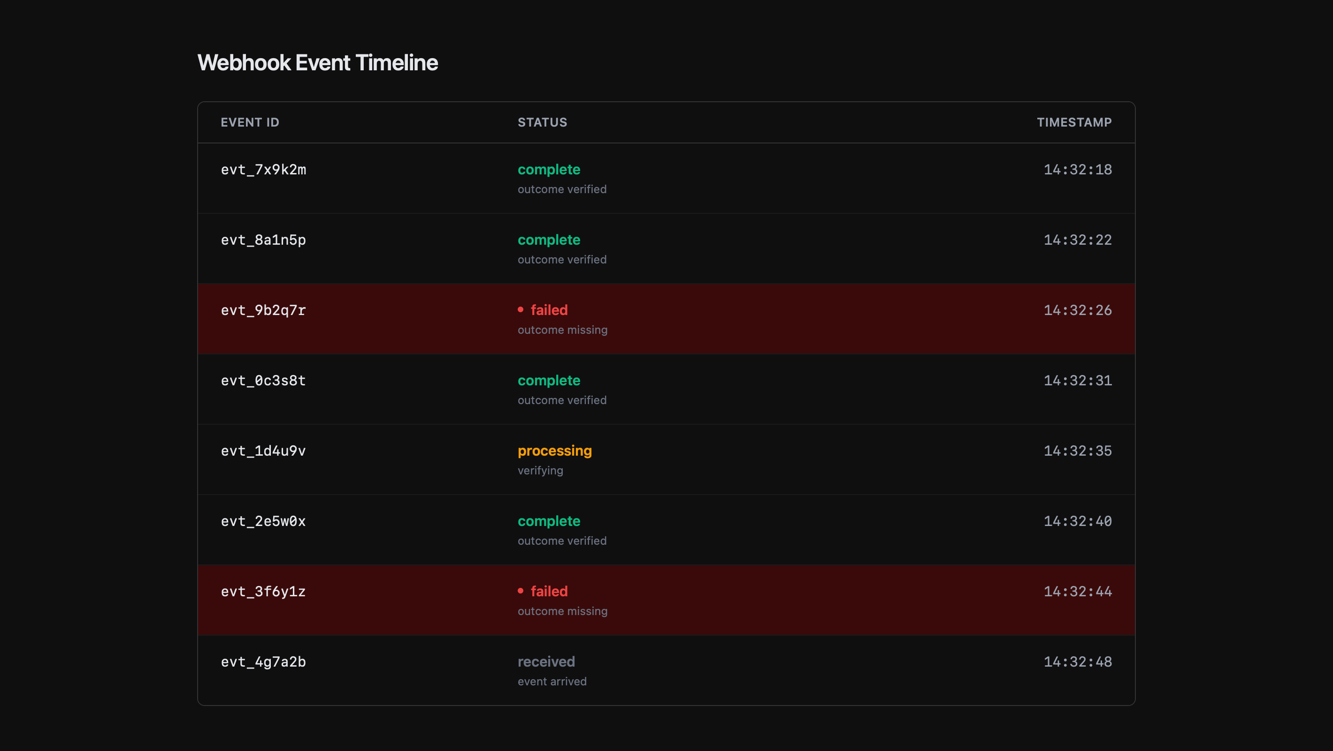This screenshot has height=751, width=1333.
Task: Select the failed row for evt_3f6y1z
Action: point(666,600)
